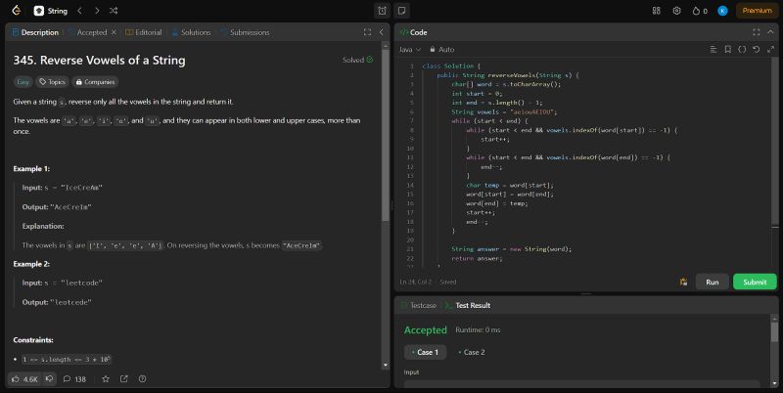Pick a random problem with shuffle icon
This screenshot has height=393, width=783.
click(115, 11)
